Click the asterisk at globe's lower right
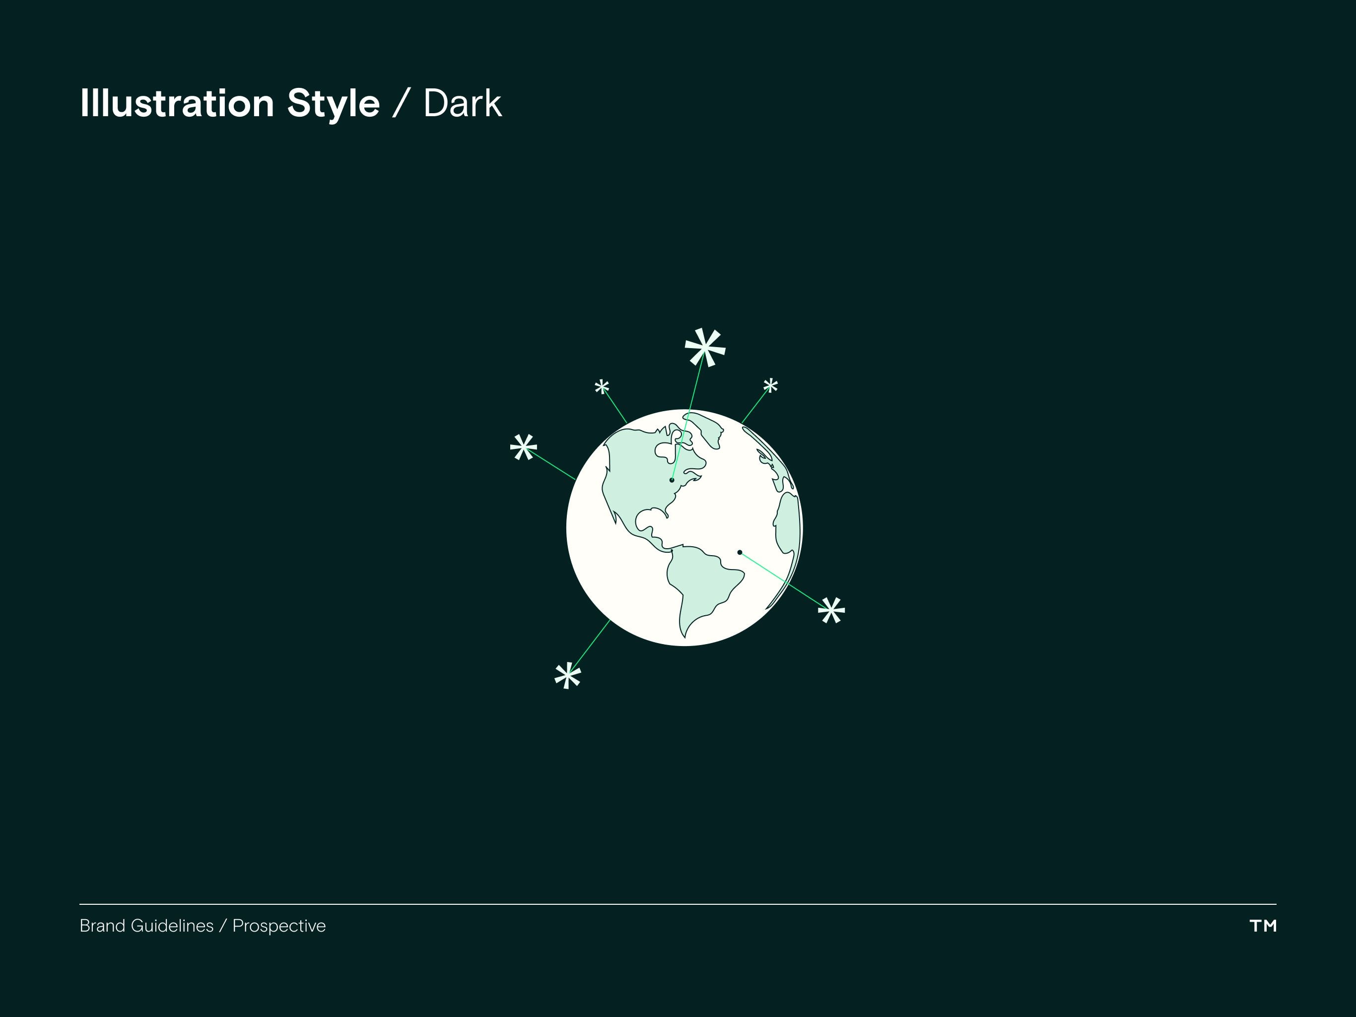Viewport: 1356px width, 1017px height. pos(832,611)
